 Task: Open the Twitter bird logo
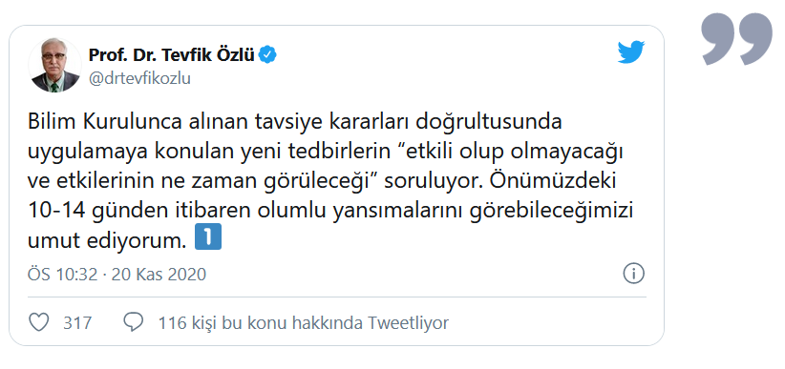[x=631, y=52]
